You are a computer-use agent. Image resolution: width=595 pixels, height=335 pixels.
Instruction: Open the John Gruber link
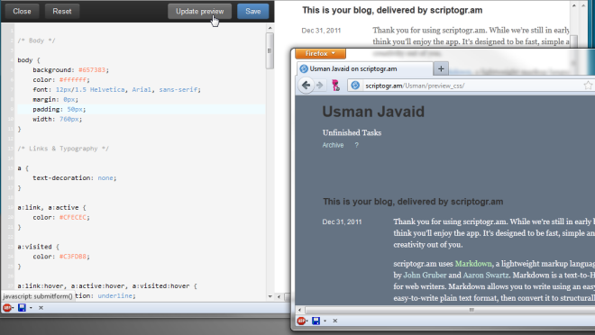pos(425,276)
